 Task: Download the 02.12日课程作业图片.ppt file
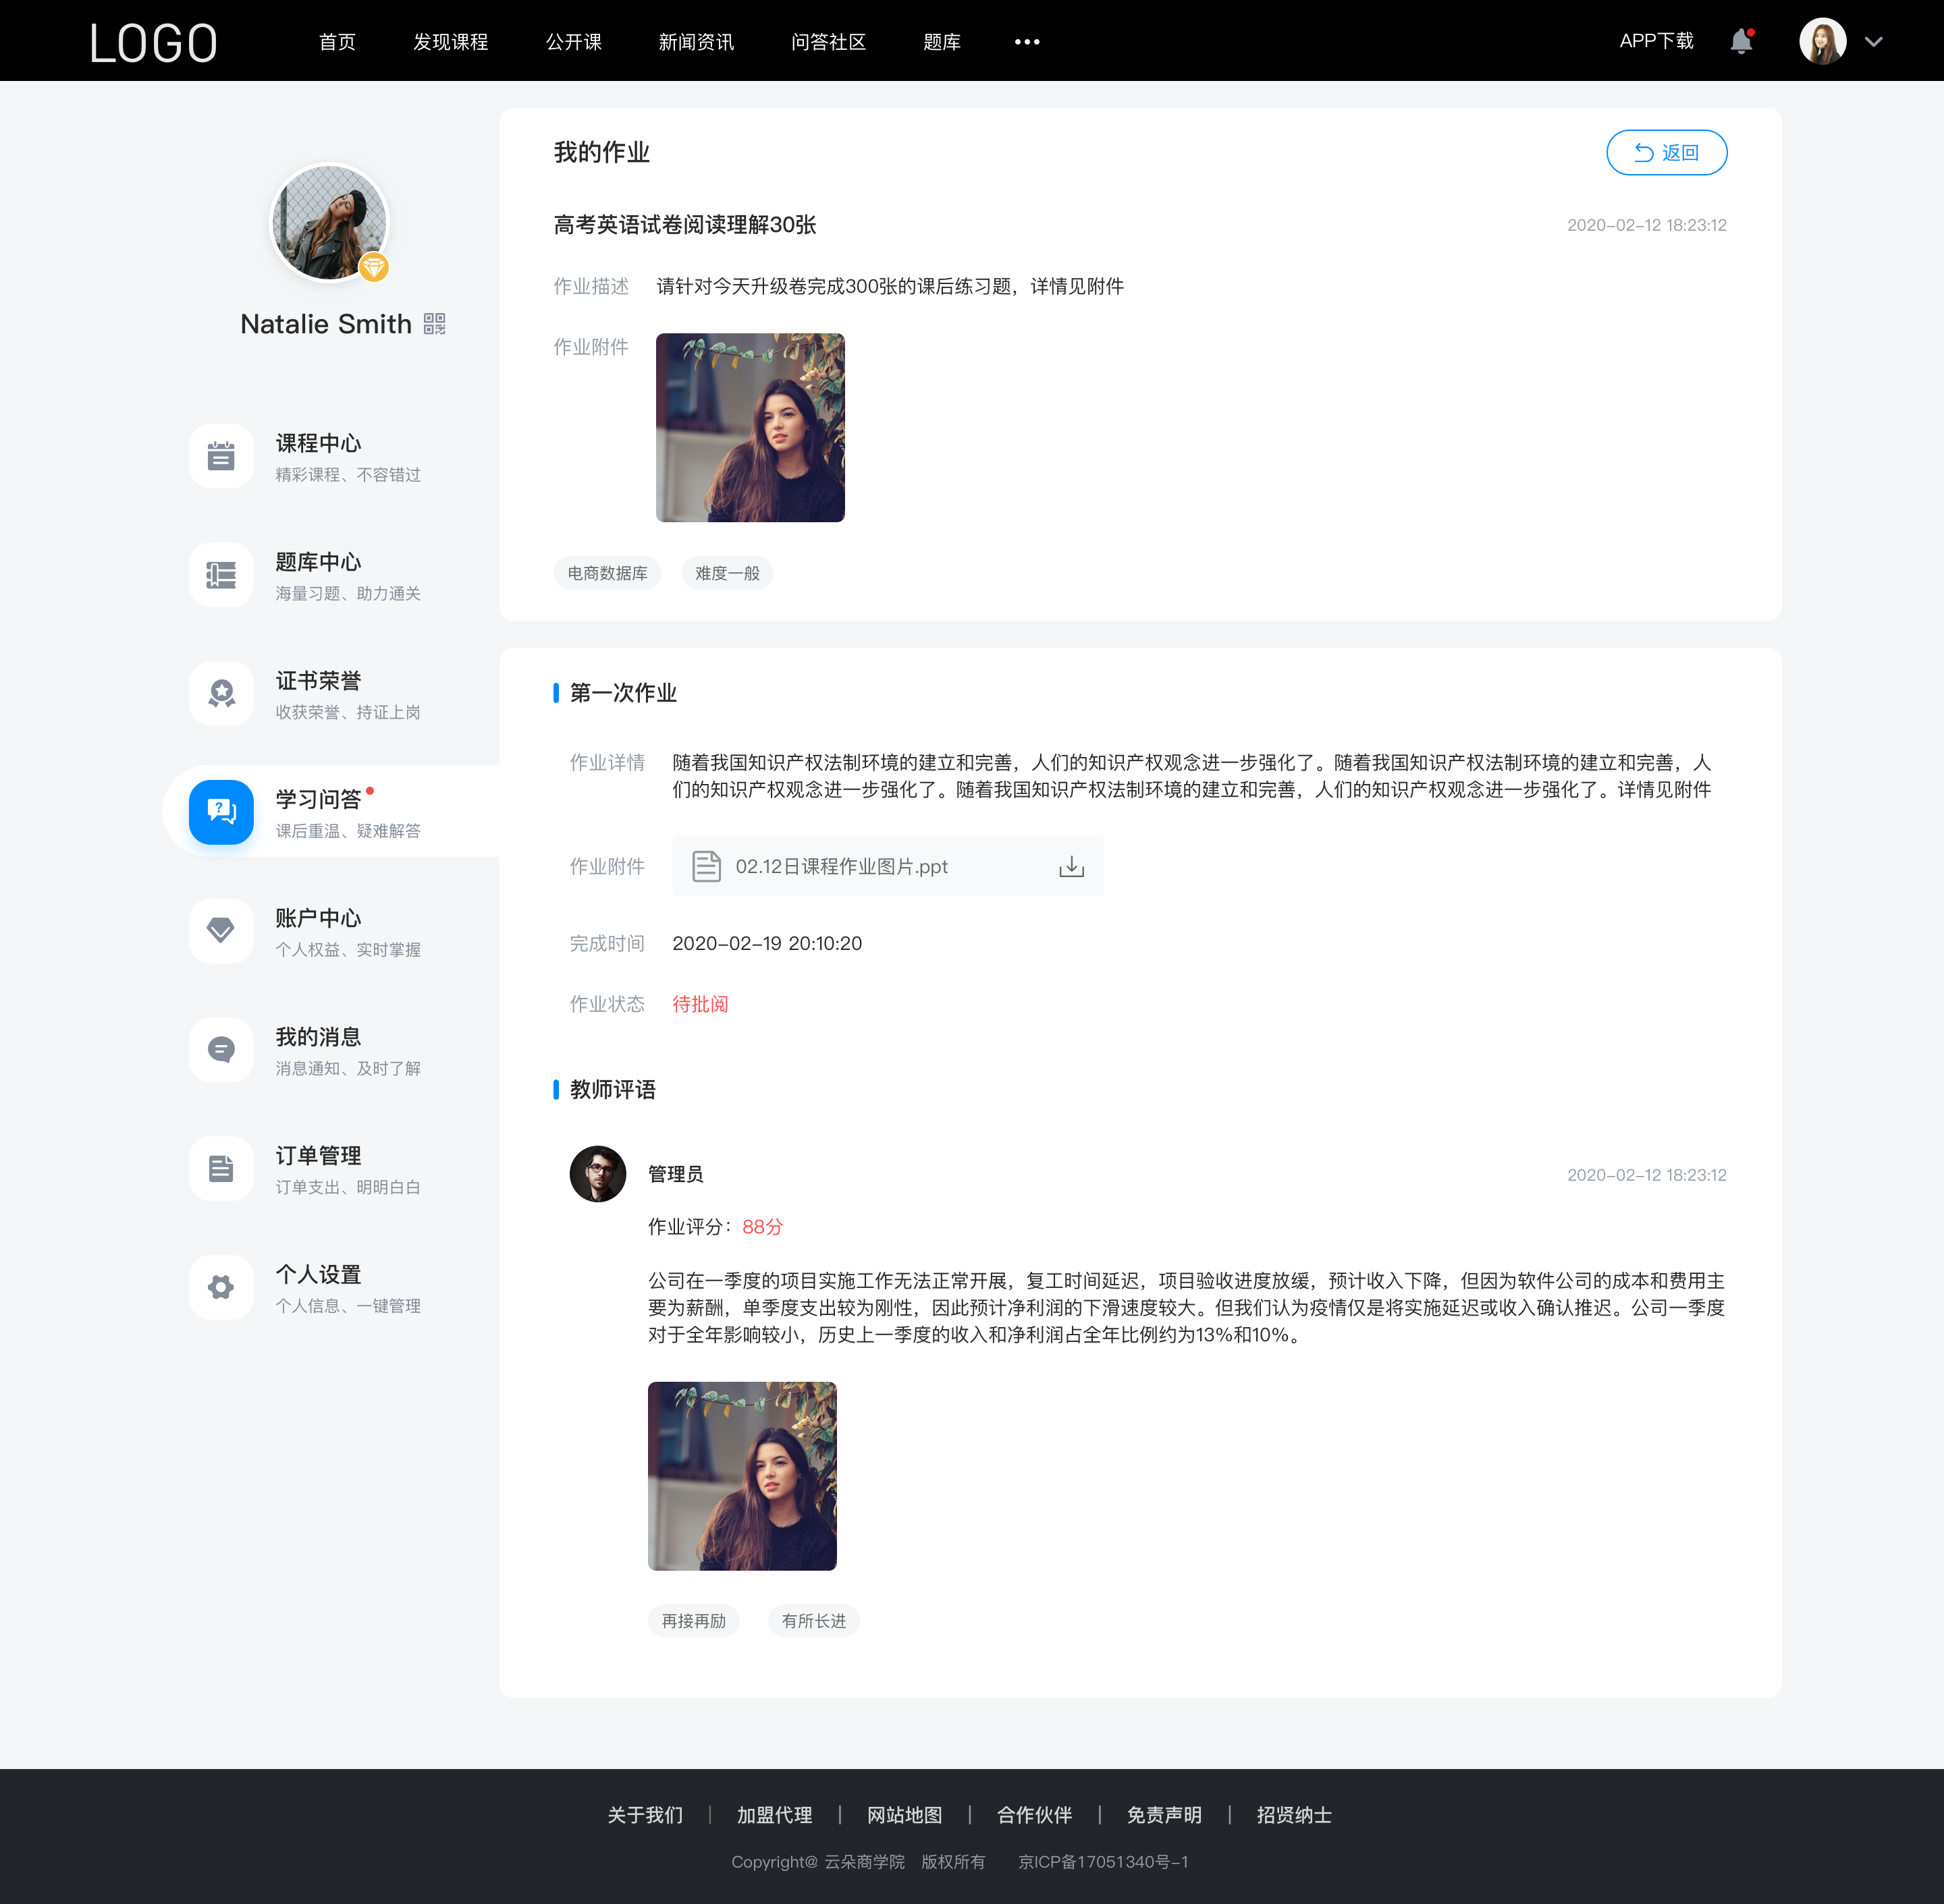pos(1071,866)
